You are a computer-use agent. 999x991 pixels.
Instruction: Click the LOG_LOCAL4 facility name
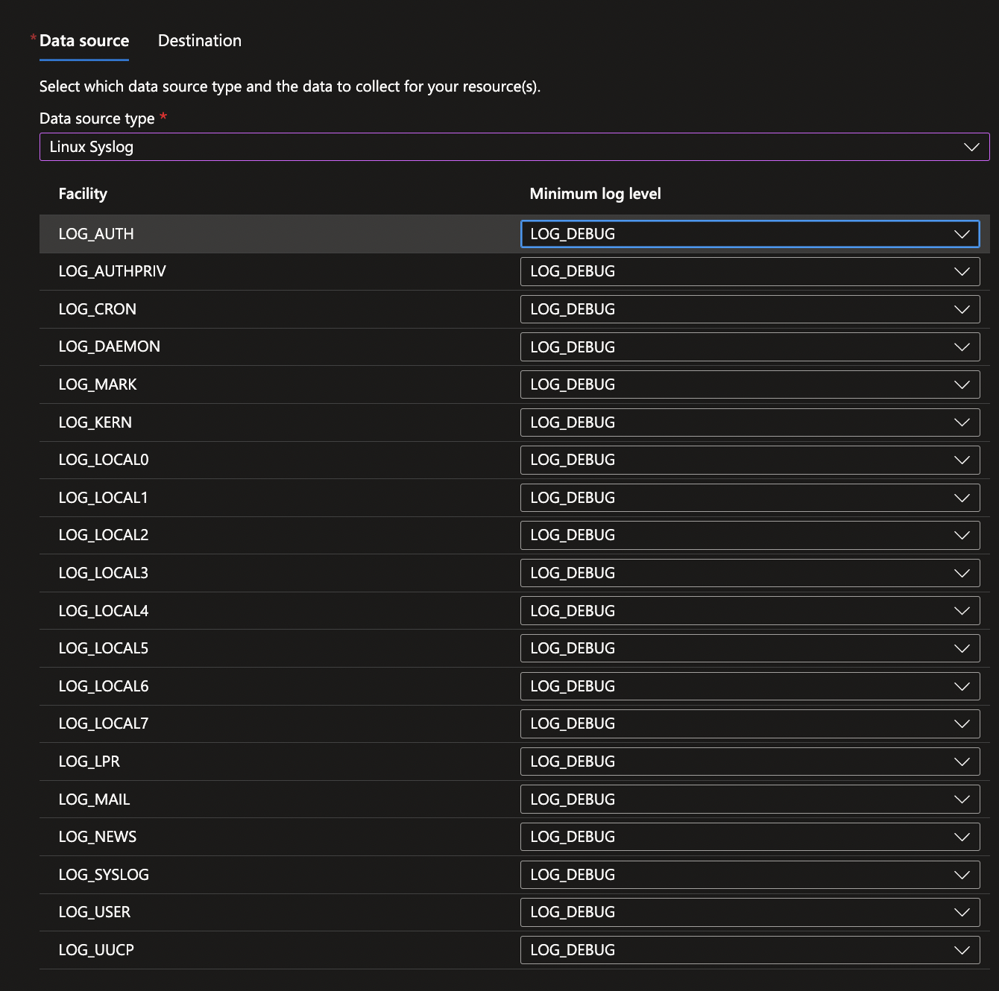click(104, 611)
